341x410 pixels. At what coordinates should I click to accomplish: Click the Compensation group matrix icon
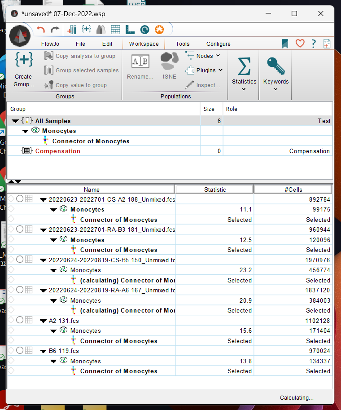tap(27, 150)
